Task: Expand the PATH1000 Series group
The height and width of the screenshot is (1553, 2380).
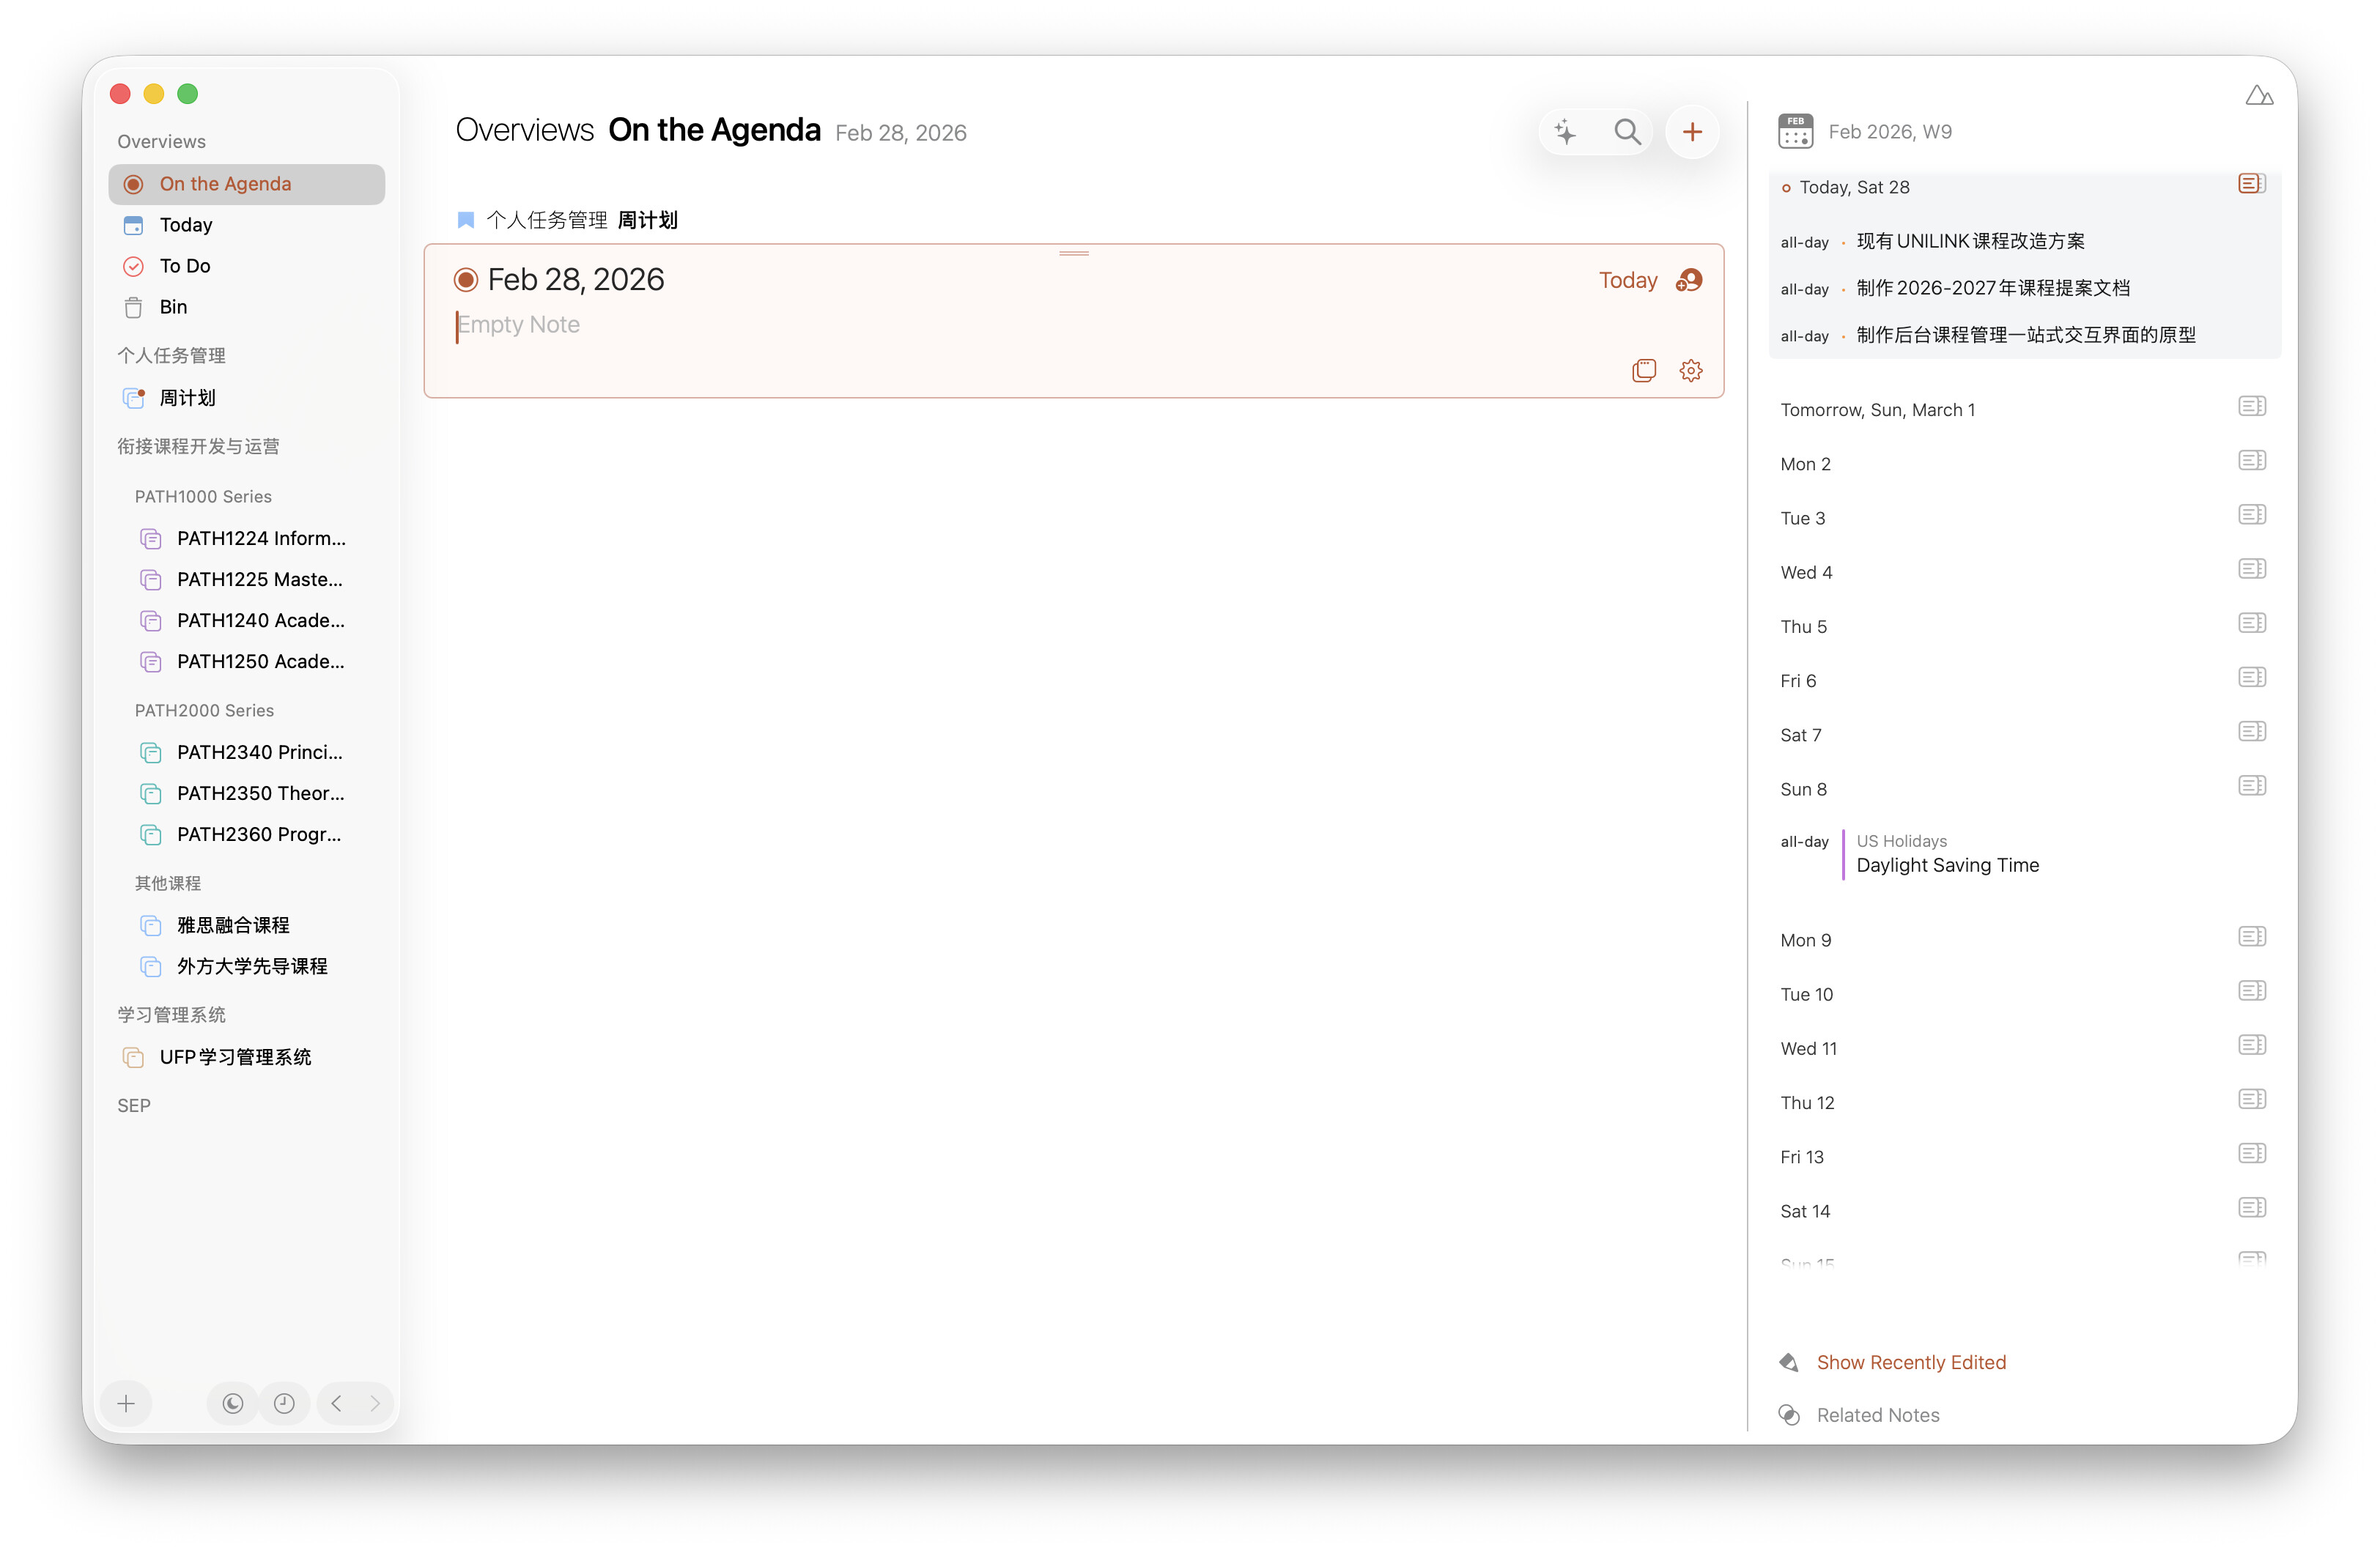Action: pyautogui.click(x=203, y=497)
